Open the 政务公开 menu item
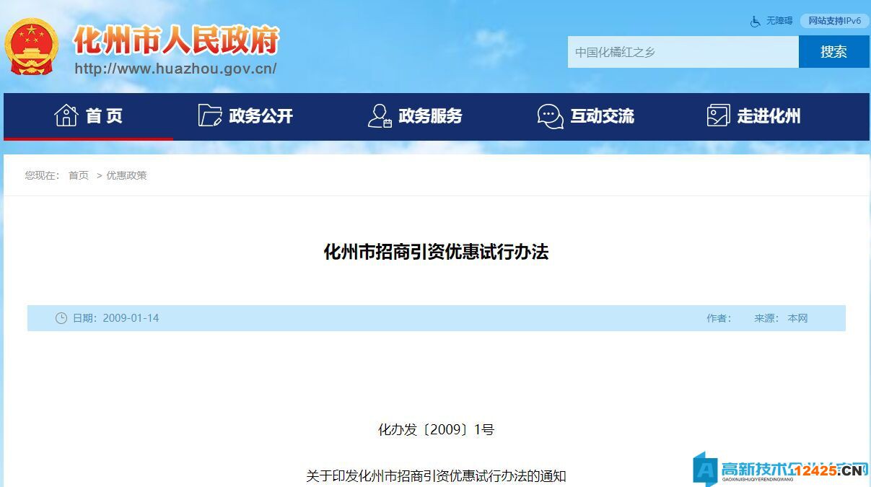Screen dimensions: 871x487 coord(261,115)
